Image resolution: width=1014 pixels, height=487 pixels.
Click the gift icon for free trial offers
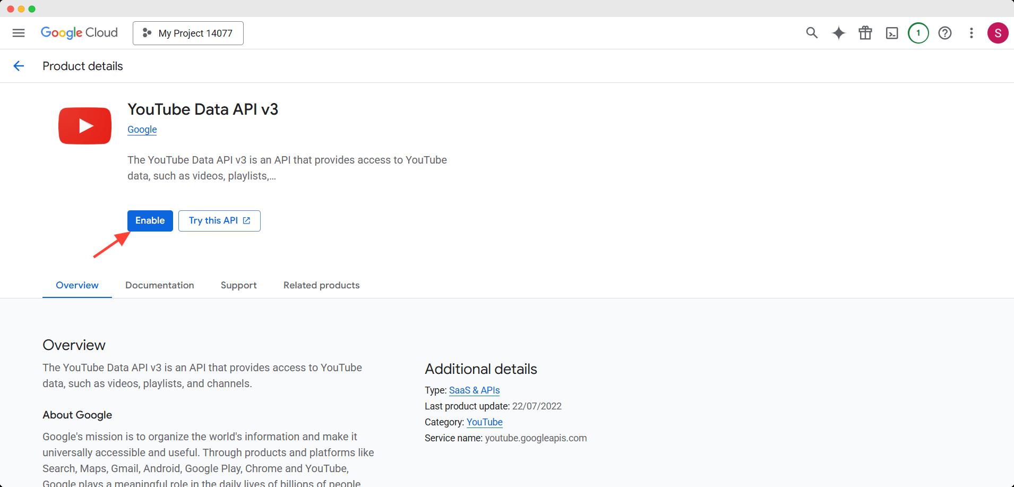click(x=865, y=33)
